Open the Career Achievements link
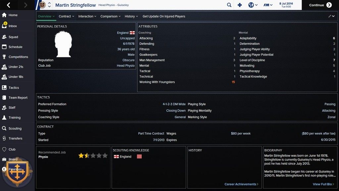339x191 pixels. coord(241,184)
